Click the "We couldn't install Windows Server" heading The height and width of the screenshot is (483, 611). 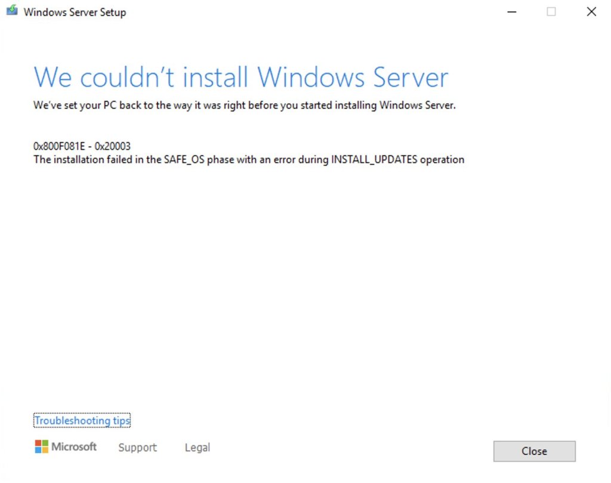tap(240, 78)
